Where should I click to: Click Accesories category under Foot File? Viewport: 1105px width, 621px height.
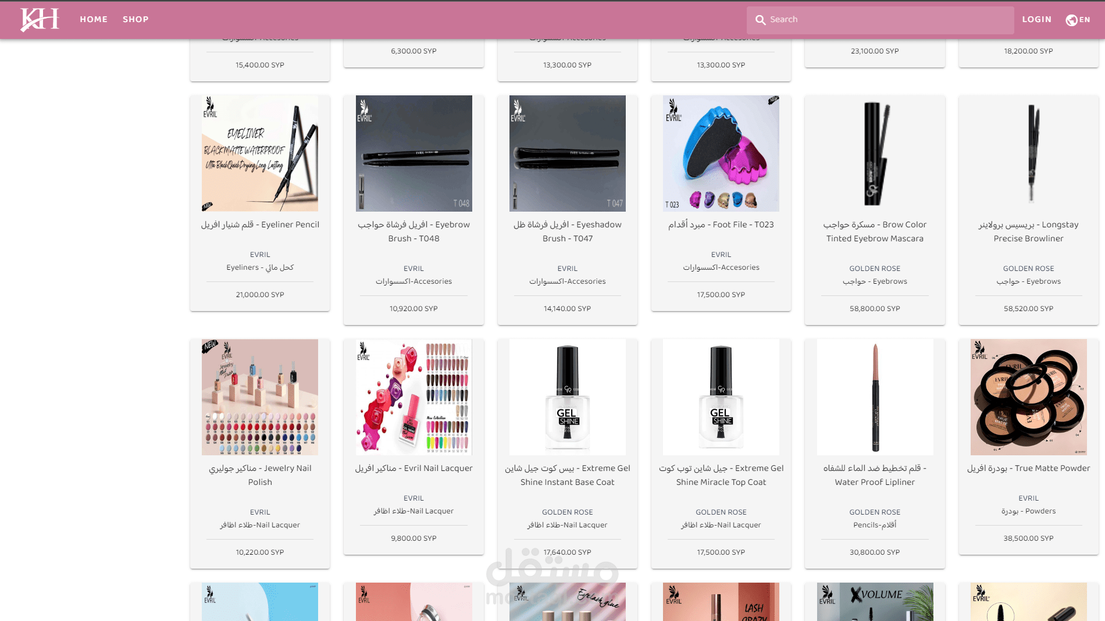[x=721, y=267]
